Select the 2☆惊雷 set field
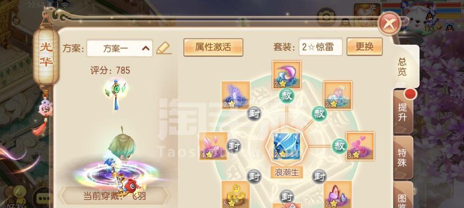The image size is (464, 208). pyautogui.click(x=320, y=47)
